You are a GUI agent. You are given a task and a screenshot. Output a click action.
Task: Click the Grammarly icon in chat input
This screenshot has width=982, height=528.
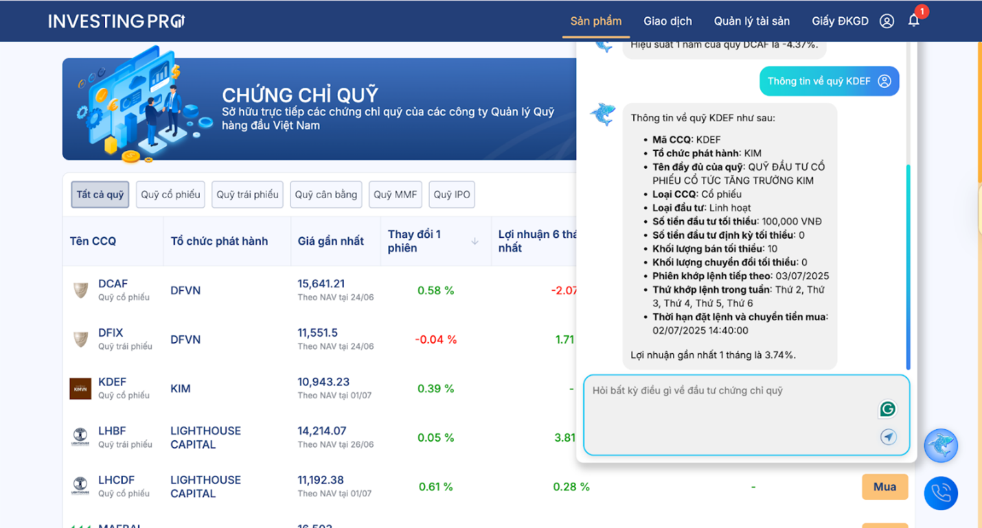click(x=888, y=409)
